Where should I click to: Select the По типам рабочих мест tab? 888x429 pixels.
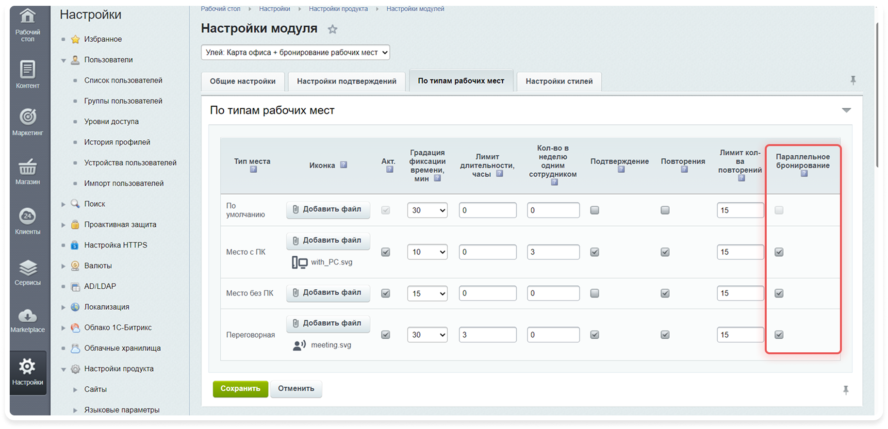(x=461, y=81)
